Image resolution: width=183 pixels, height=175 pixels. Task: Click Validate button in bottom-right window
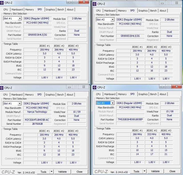(x=155, y=171)
